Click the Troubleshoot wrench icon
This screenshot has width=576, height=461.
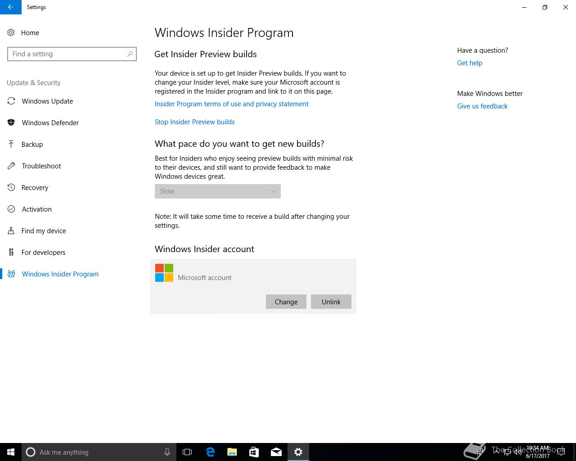pyautogui.click(x=11, y=166)
